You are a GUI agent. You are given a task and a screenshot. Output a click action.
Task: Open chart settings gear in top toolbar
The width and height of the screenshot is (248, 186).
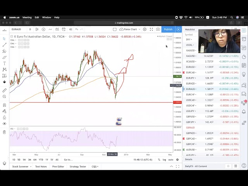tap(145, 29)
